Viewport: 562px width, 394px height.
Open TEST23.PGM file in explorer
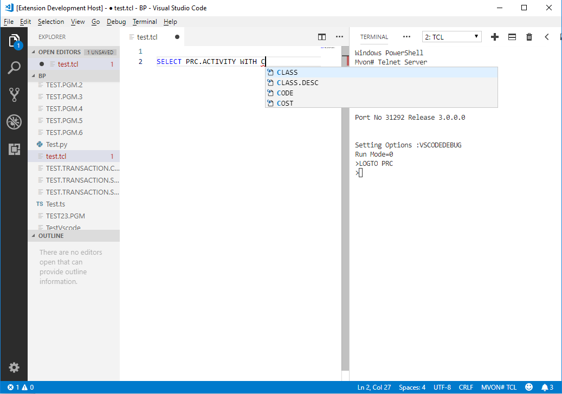click(x=74, y=216)
